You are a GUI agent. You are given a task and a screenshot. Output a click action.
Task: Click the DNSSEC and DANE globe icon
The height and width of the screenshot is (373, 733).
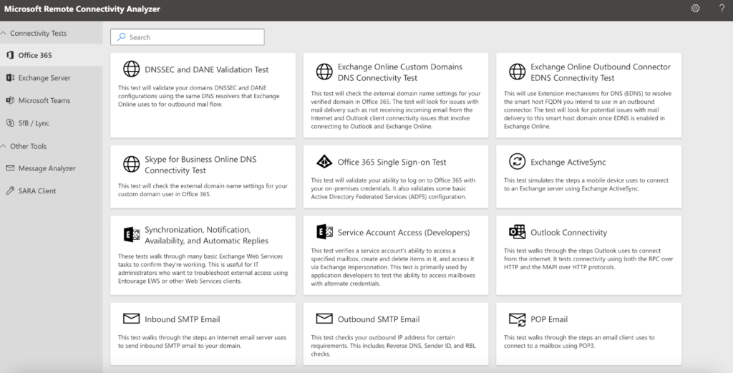click(x=132, y=69)
